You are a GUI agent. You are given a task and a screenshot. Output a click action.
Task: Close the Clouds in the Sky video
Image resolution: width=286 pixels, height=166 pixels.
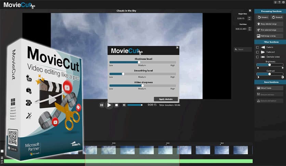tap(250, 11)
